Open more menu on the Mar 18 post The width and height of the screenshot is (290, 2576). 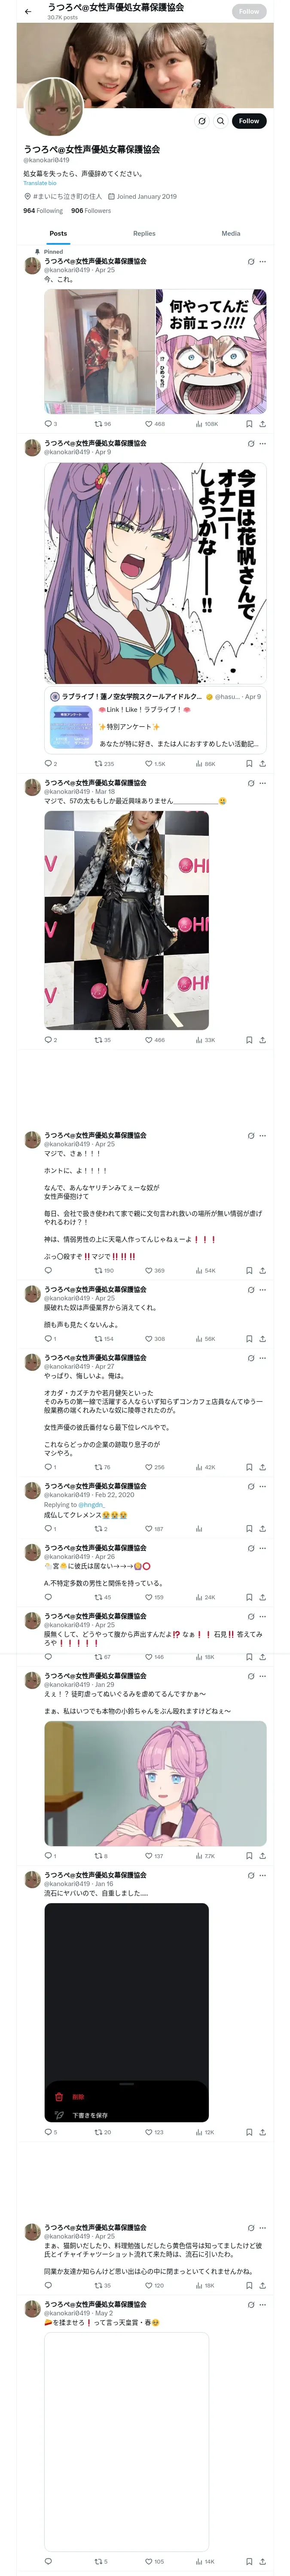[x=263, y=783]
